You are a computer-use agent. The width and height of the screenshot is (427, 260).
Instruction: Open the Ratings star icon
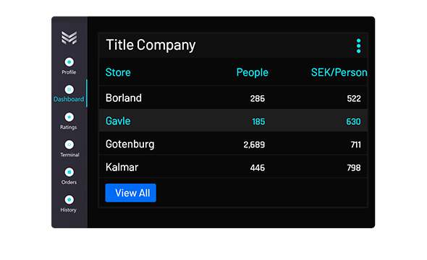pos(69,117)
